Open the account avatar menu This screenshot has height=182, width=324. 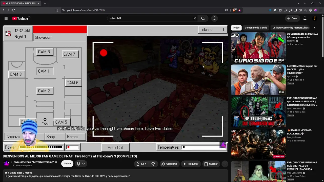pyautogui.click(x=314, y=18)
